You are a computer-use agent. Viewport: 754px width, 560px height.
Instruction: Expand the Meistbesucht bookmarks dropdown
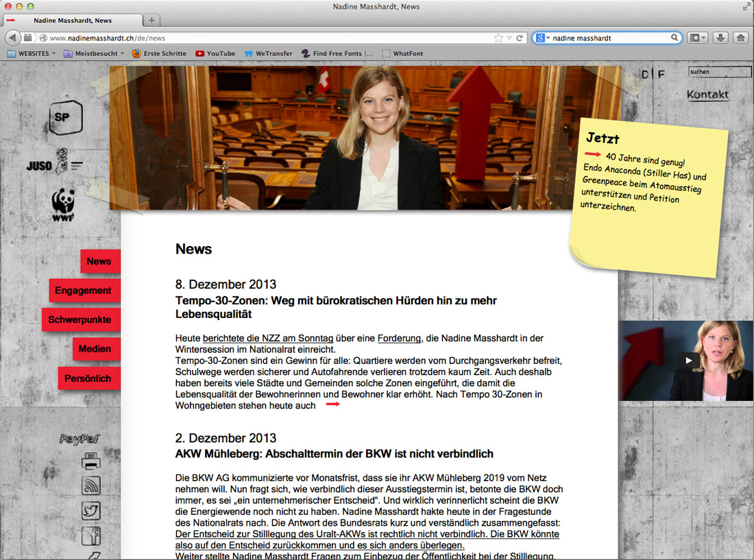point(95,53)
